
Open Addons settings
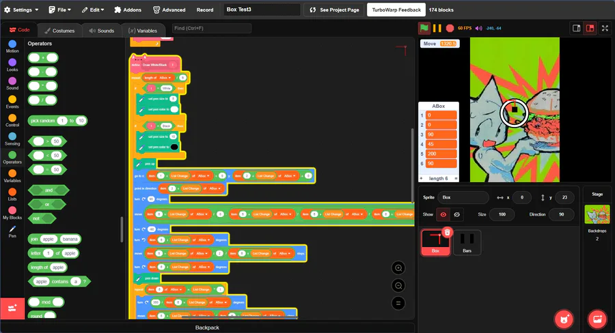click(128, 10)
